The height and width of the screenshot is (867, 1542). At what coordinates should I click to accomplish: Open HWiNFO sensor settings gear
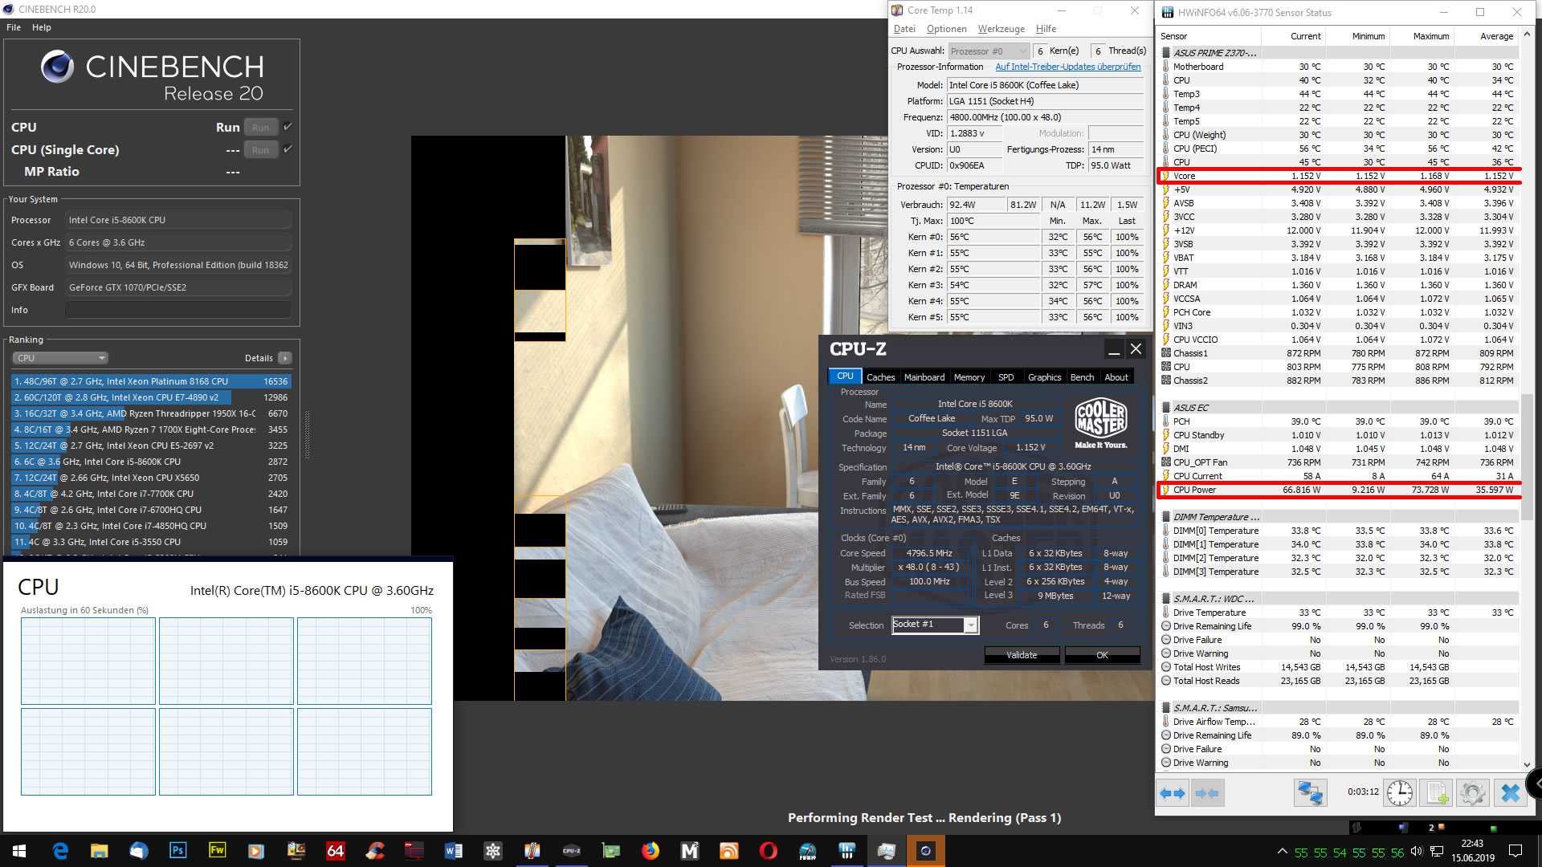click(1472, 793)
